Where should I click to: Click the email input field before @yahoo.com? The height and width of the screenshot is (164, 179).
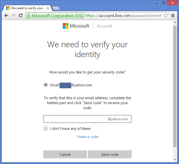[x=75, y=119]
